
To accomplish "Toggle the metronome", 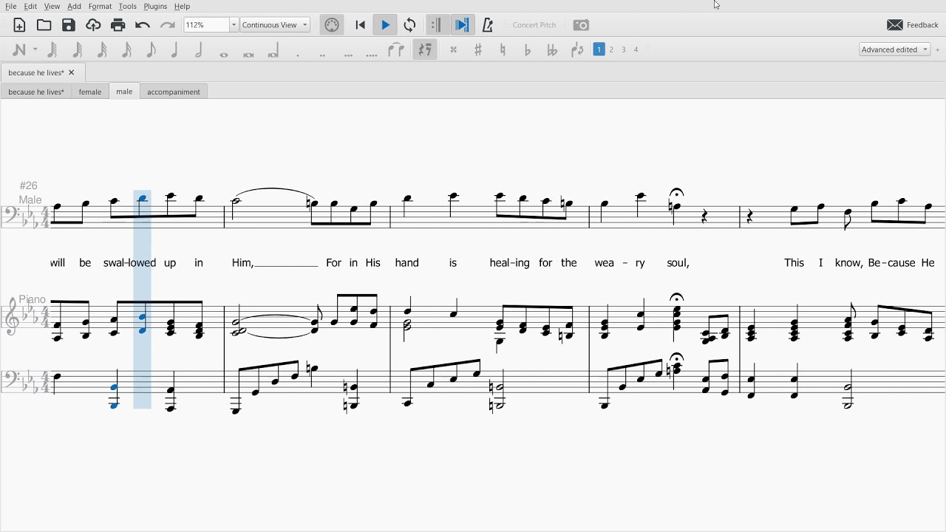I will 488,25.
